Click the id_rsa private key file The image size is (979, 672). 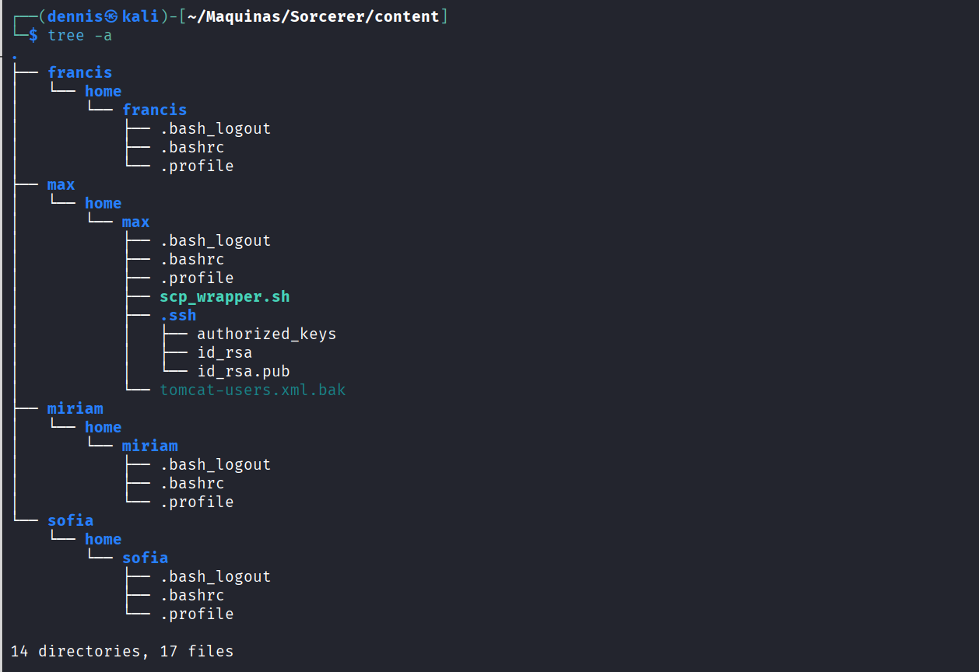click(x=224, y=352)
